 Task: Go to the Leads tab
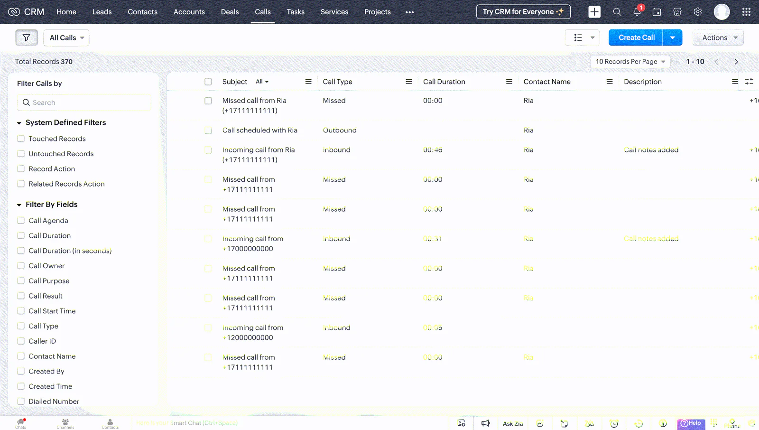pyautogui.click(x=102, y=12)
